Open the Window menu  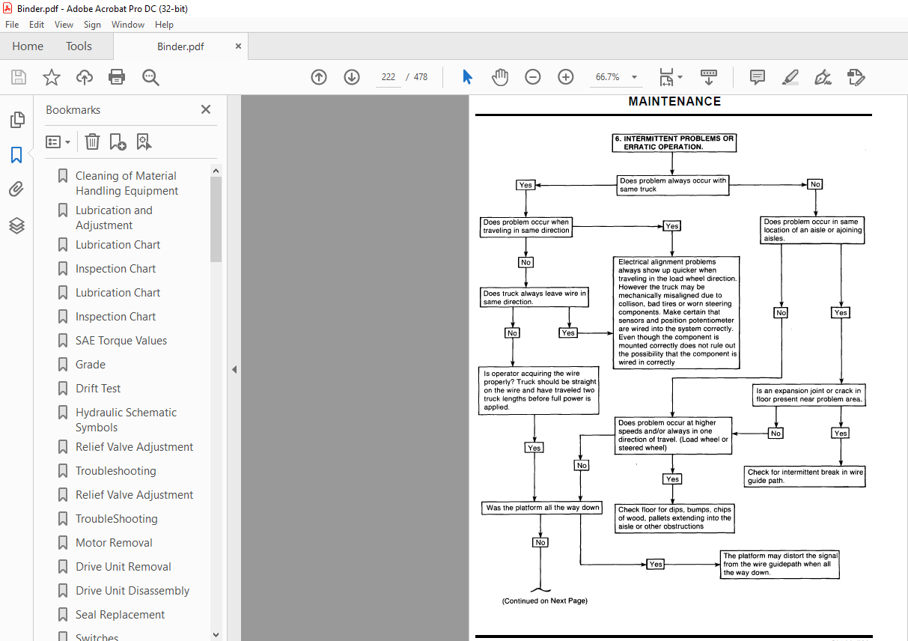[128, 25]
